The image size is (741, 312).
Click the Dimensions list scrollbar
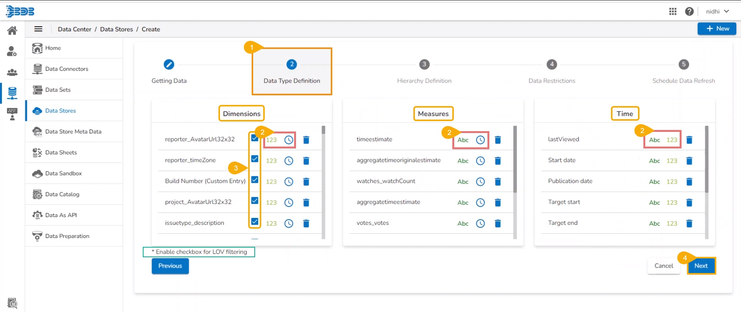(323, 181)
